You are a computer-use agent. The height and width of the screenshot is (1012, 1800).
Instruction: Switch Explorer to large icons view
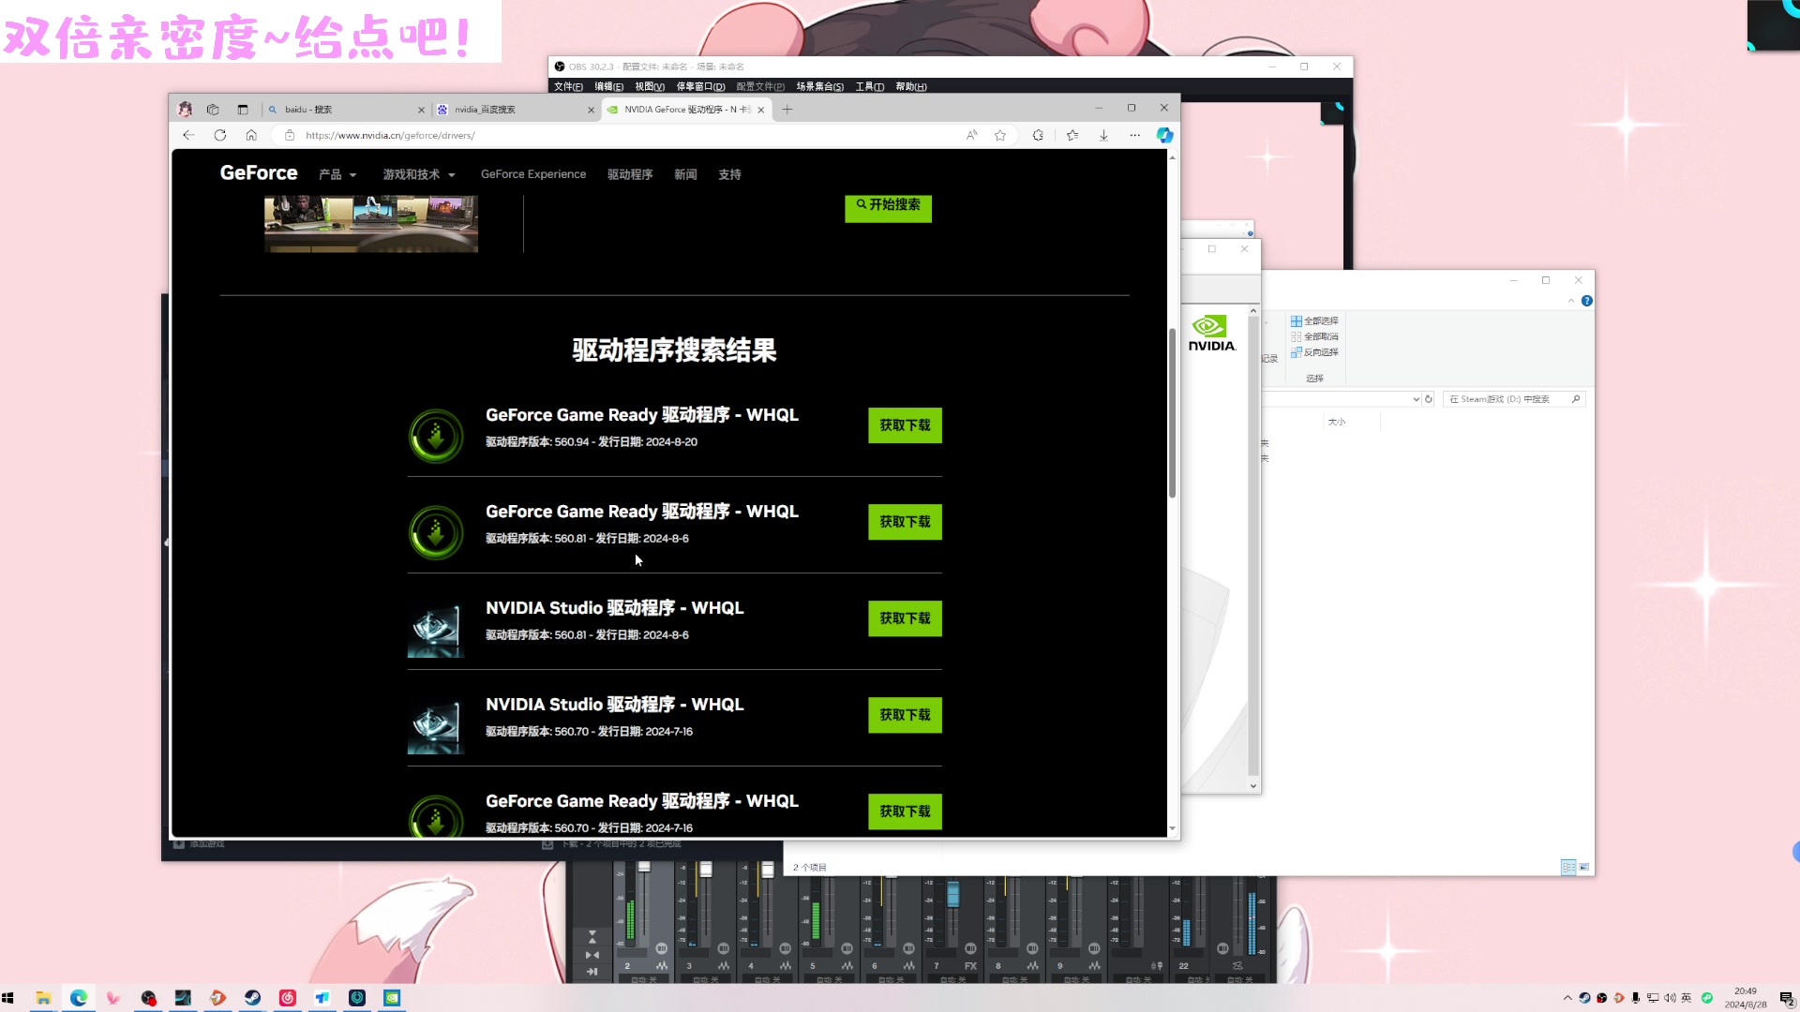click(x=1584, y=868)
